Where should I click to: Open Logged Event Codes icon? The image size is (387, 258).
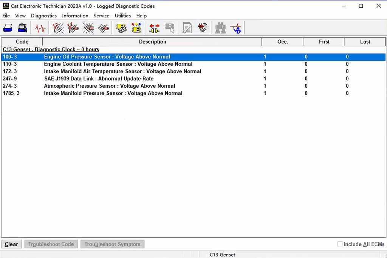(104, 28)
